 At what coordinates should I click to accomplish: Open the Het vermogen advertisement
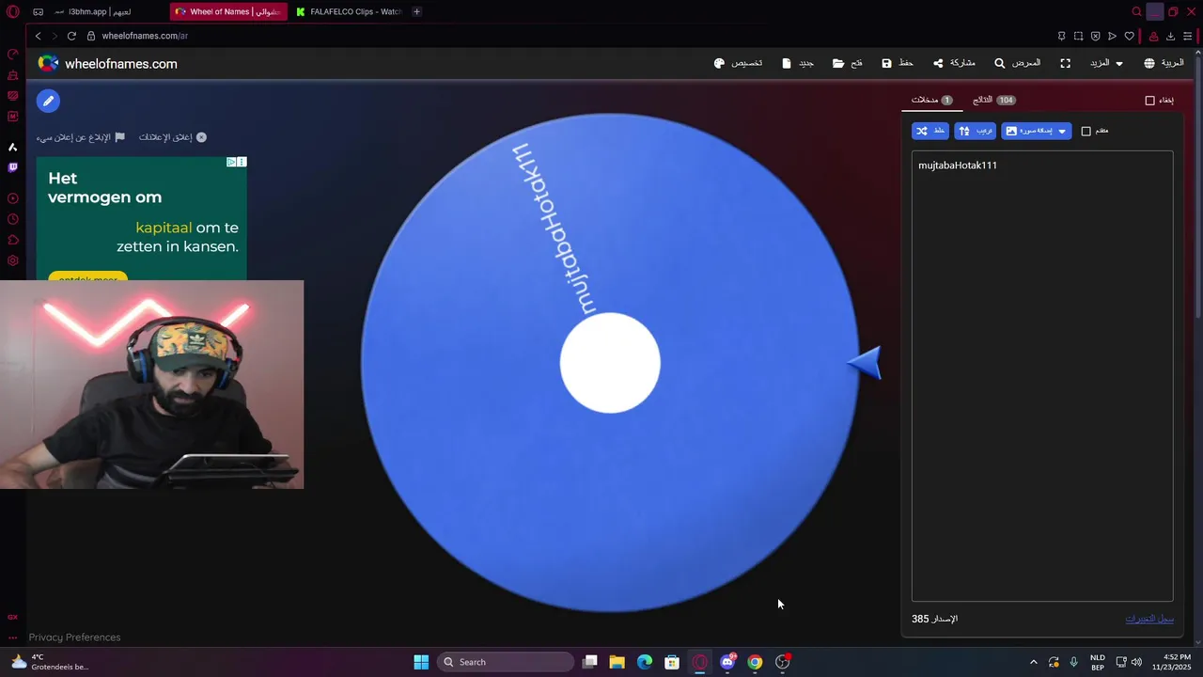coord(142,218)
